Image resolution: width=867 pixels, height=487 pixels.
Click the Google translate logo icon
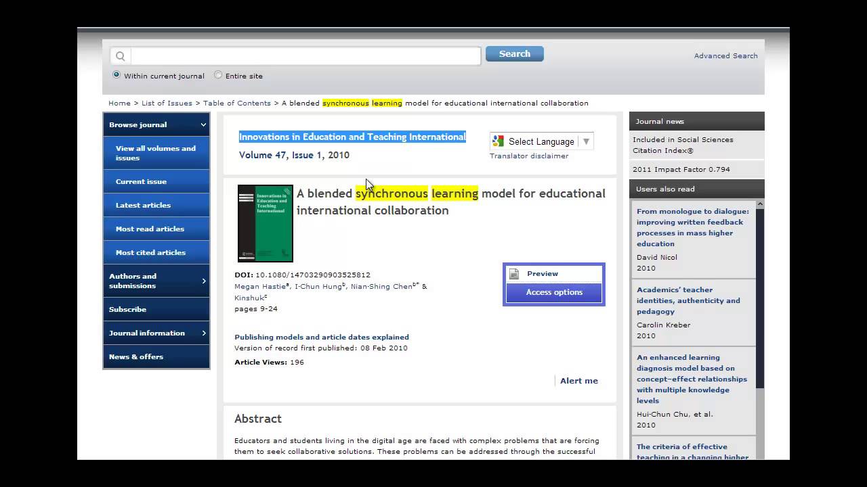tap(499, 141)
